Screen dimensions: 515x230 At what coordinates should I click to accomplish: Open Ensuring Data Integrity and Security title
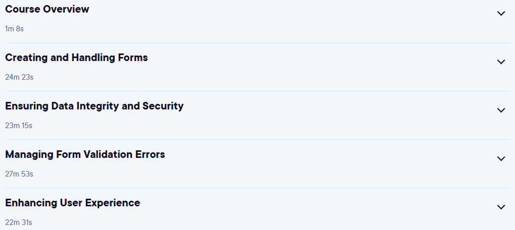click(95, 106)
